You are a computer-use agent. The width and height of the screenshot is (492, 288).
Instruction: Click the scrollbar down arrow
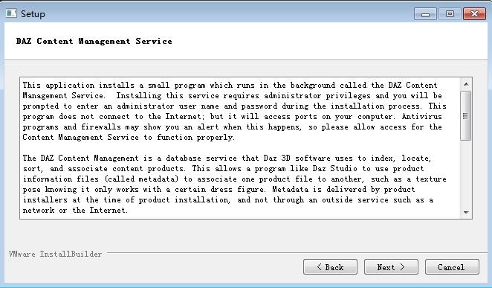pos(466,213)
